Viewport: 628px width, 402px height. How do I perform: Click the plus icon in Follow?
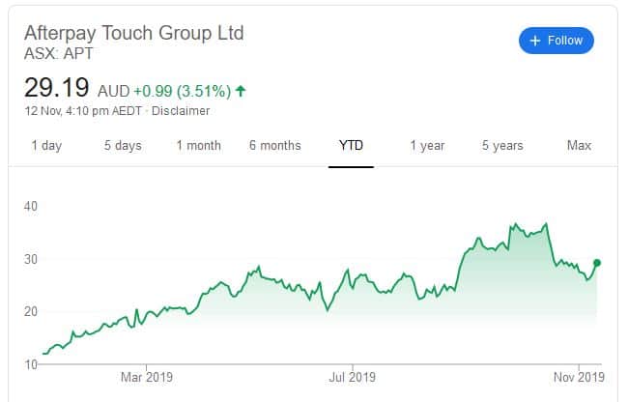coord(535,41)
